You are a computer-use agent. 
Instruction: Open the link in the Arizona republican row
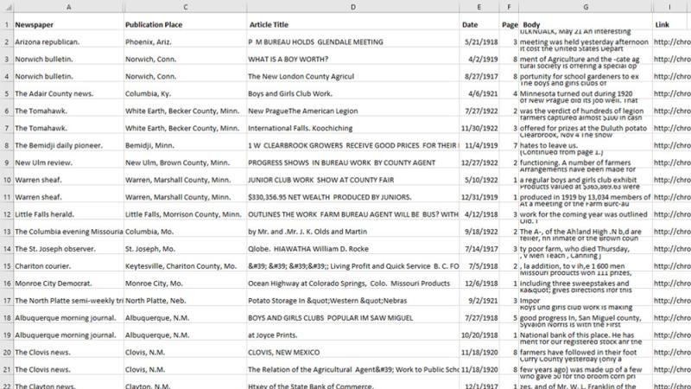click(672, 41)
